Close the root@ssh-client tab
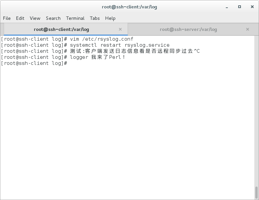The width and height of the screenshot is (259, 200). click(120, 29)
